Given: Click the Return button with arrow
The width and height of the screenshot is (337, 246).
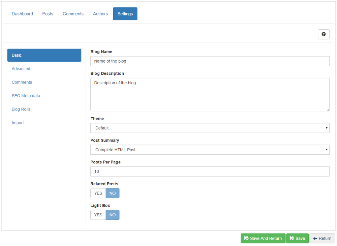Looking at the screenshot, I should [x=322, y=238].
